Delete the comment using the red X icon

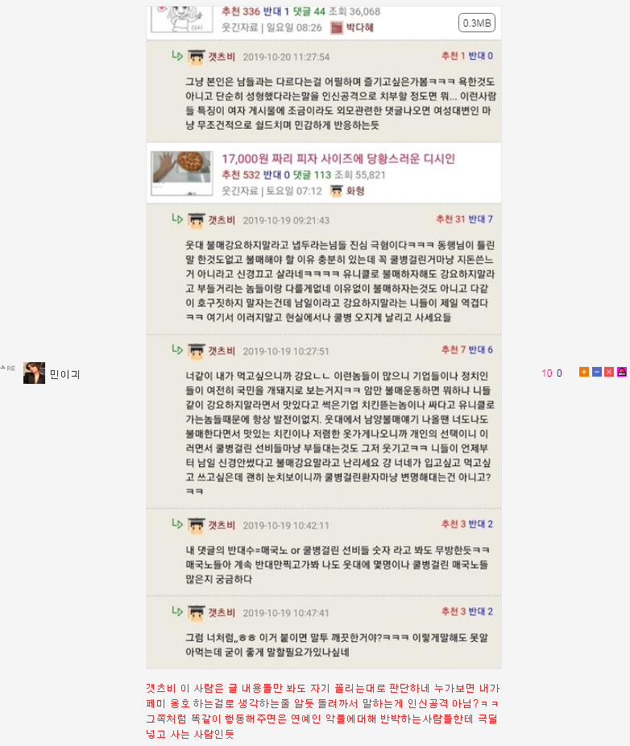(x=609, y=372)
